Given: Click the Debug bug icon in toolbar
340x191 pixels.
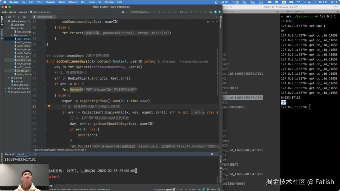Looking at the screenshot, I should pos(159,12).
